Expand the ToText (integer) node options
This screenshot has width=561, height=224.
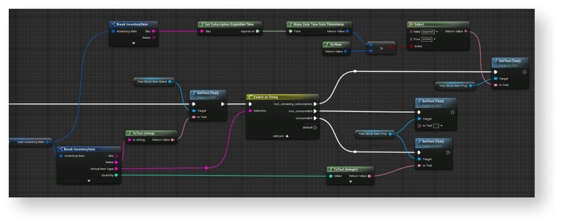click(x=350, y=181)
